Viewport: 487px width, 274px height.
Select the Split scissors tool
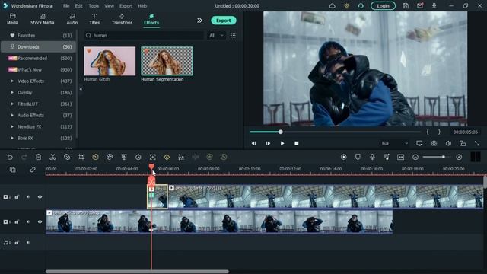[53, 158]
